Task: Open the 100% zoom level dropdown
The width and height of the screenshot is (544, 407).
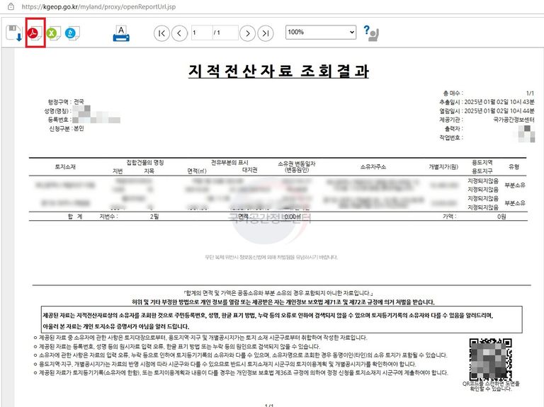Action: click(x=319, y=33)
